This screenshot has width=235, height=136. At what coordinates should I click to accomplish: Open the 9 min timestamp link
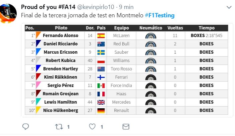tap(126, 7)
